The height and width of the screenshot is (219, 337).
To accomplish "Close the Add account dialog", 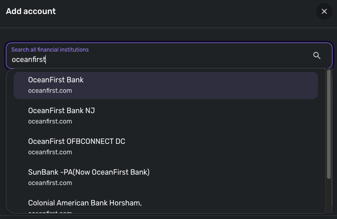I will (324, 12).
